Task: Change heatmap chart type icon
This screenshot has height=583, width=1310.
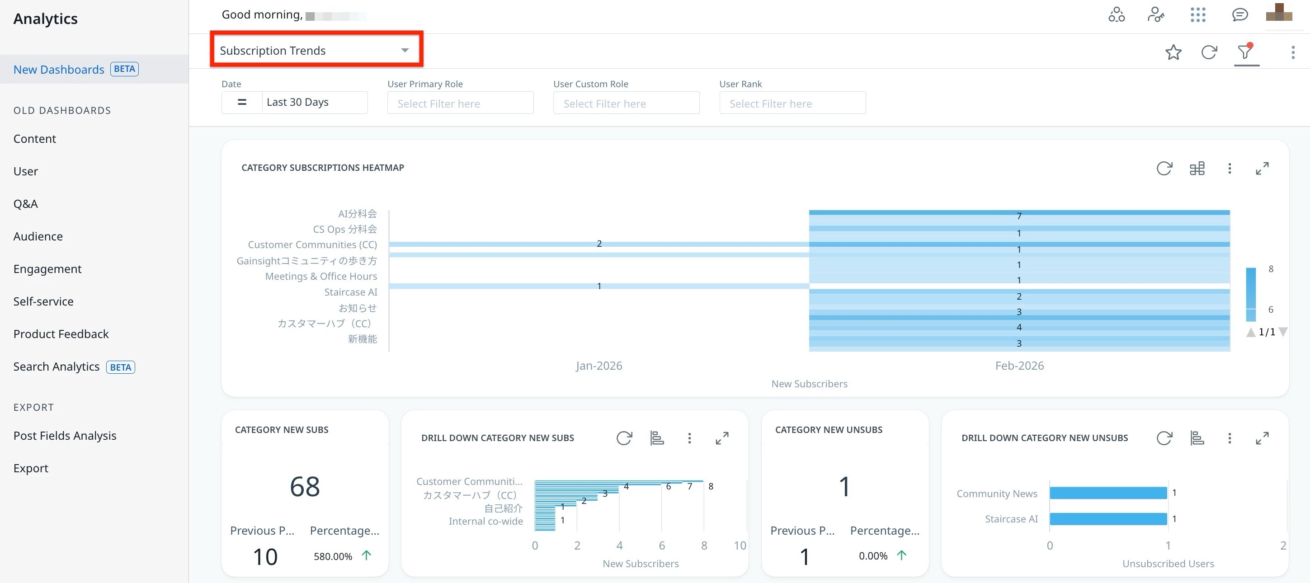Action: point(1197,168)
